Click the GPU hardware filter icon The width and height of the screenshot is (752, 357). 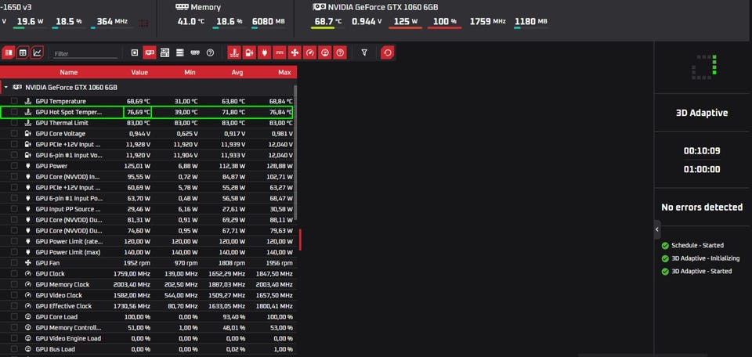(x=150, y=52)
